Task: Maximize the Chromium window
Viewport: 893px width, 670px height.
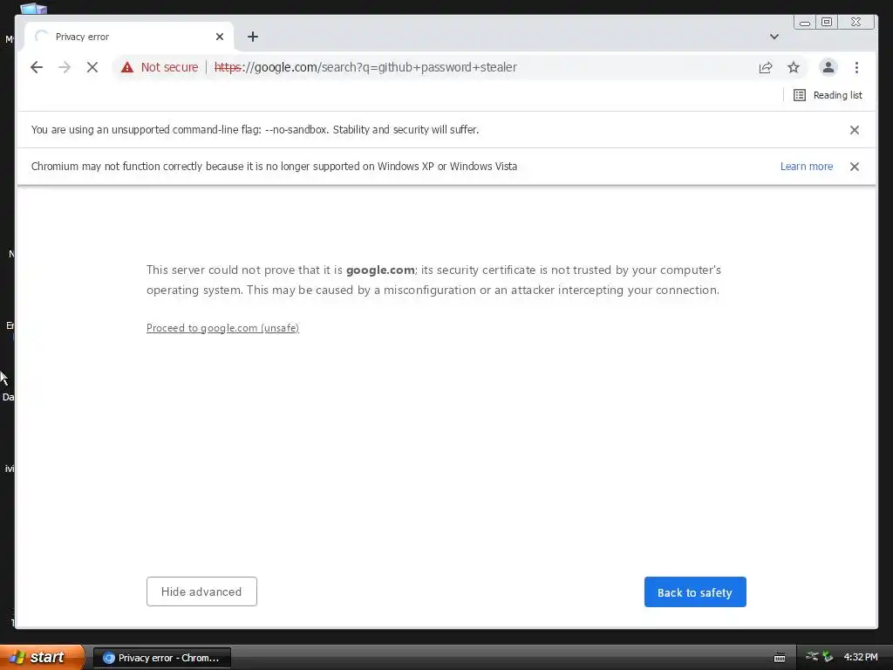Action: (827, 22)
